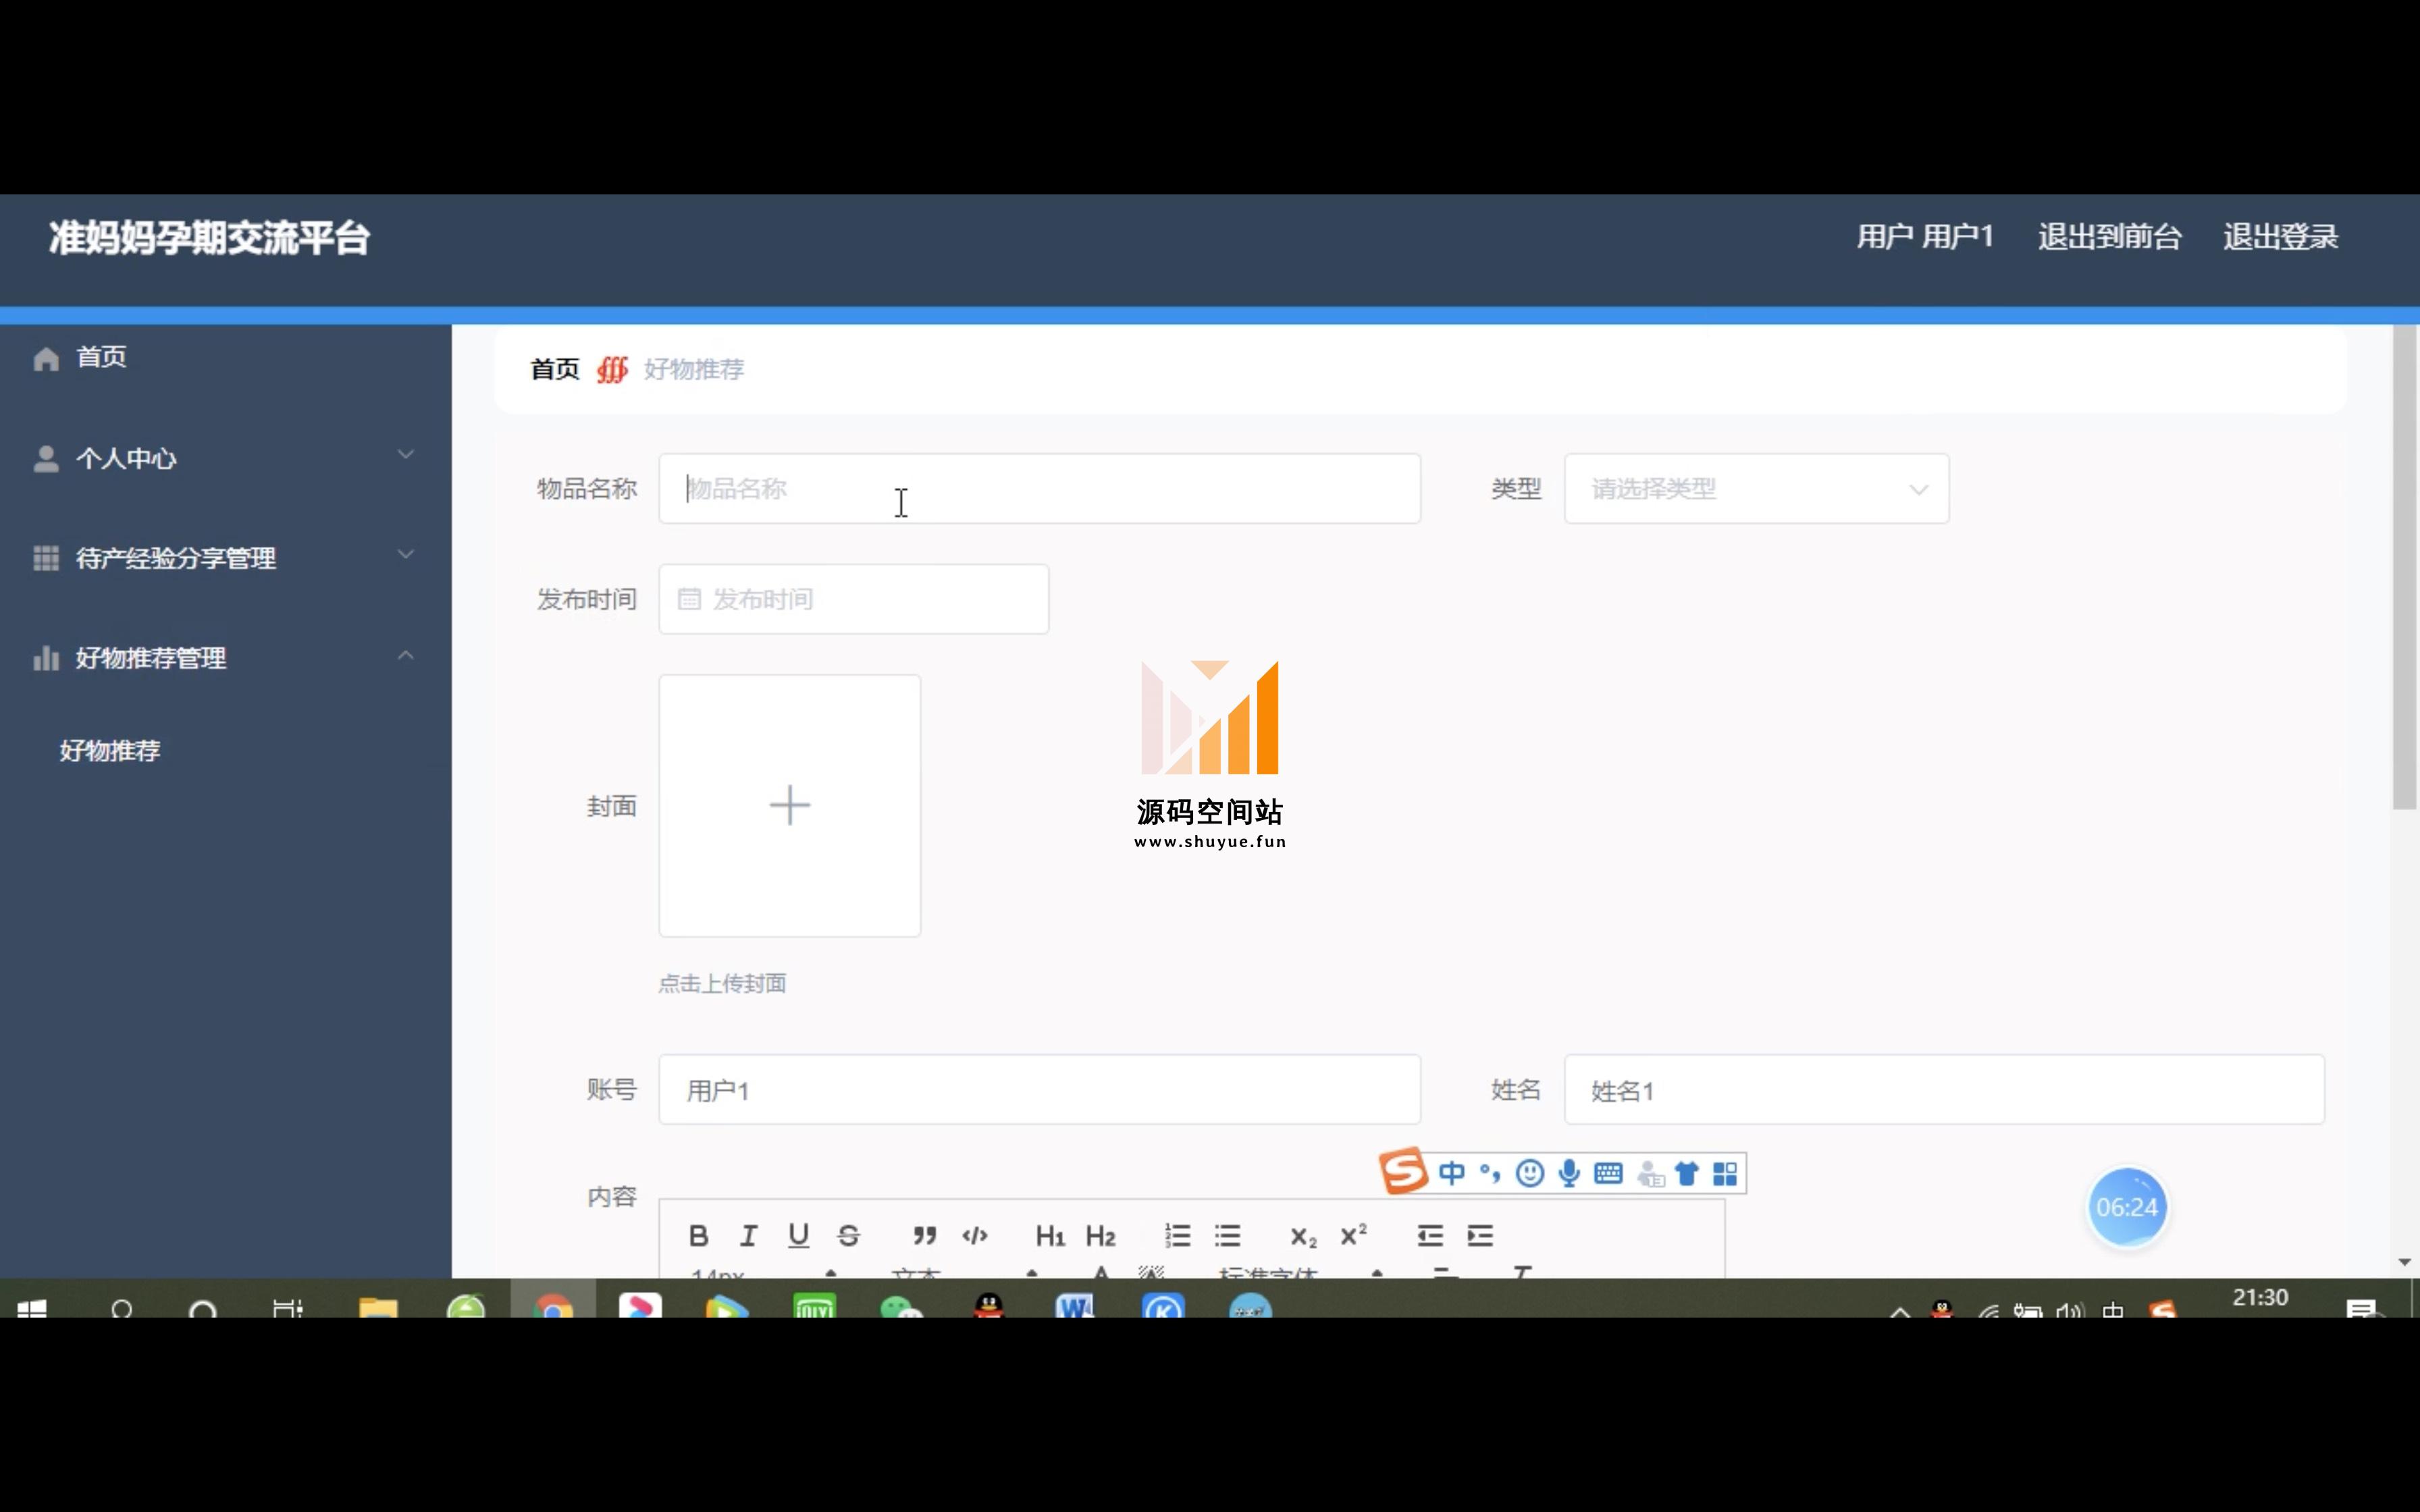Open the 类型 selection dropdown
The height and width of the screenshot is (1512, 2420).
pos(1757,489)
